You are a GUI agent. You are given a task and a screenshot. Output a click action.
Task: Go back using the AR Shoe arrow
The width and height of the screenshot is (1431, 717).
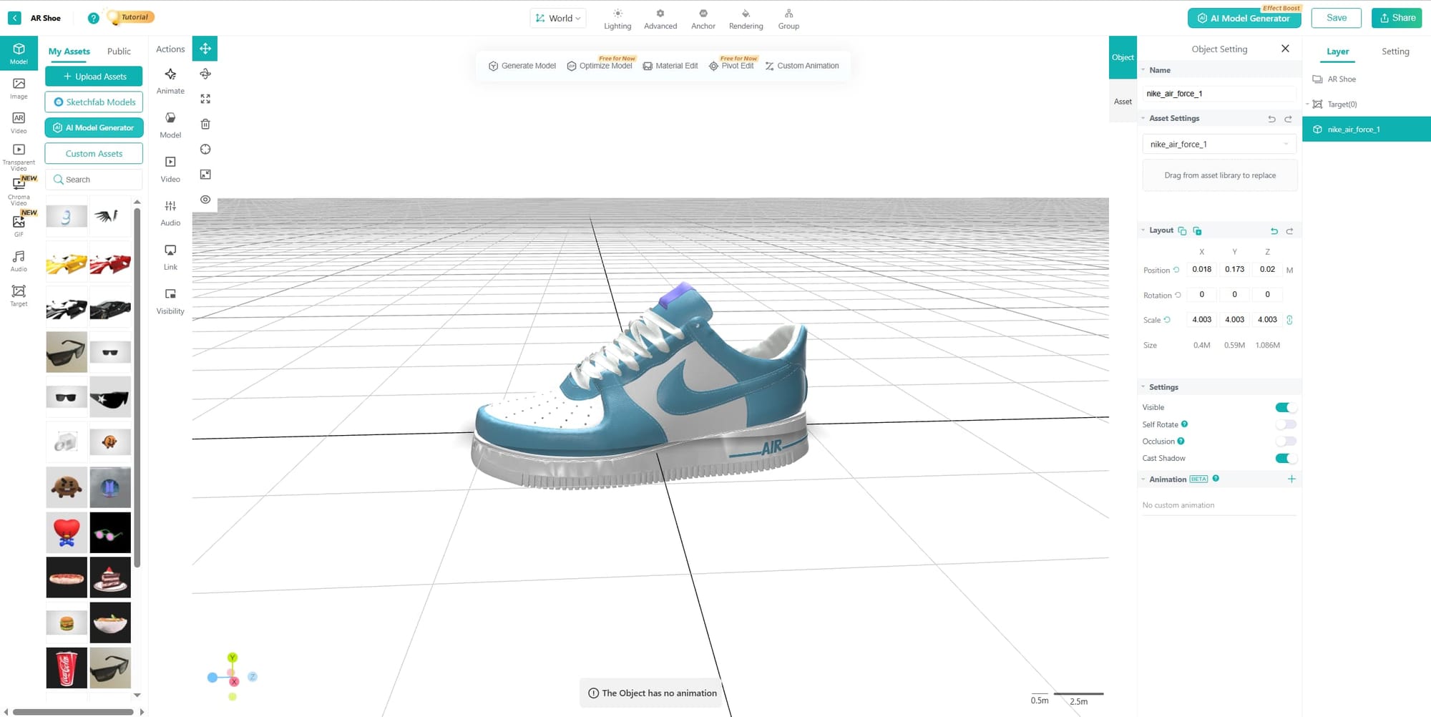[x=14, y=18]
